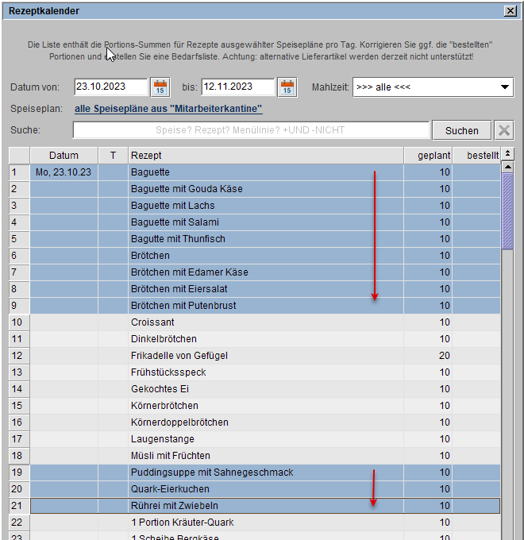Clear search with the X icon
The width and height of the screenshot is (524, 540).
click(503, 130)
